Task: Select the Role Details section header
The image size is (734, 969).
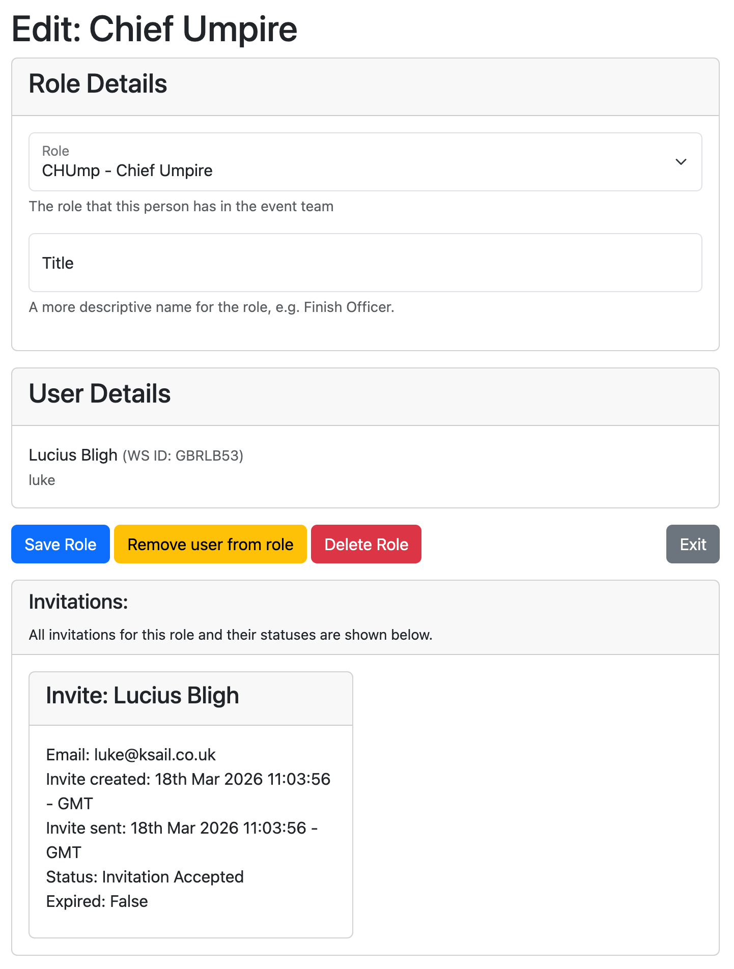Action: click(98, 84)
